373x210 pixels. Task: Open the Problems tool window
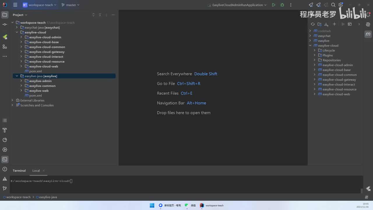click(5, 169)
